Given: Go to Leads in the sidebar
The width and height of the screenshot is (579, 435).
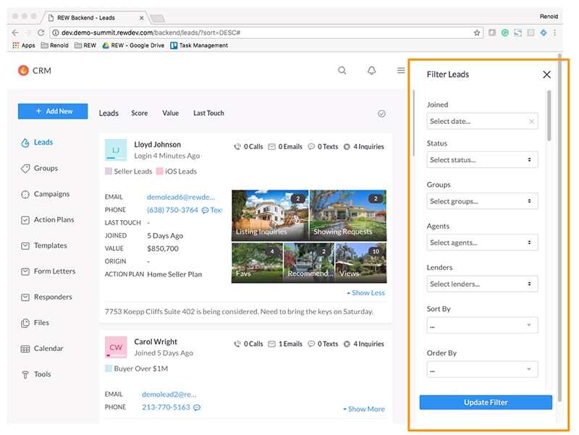Looking at the screenshot, I should (x=37, y=143).
